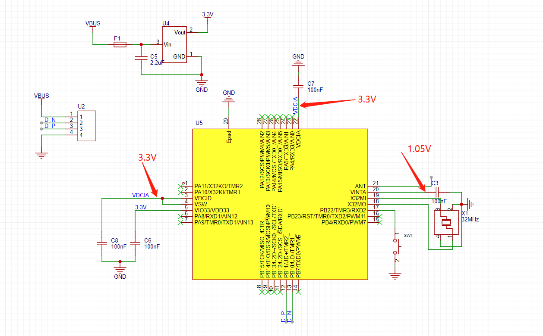Select the U2 four-pin connector box
Image resolution: width=543 pixels, height=336 pixels.
click(86, 126)
